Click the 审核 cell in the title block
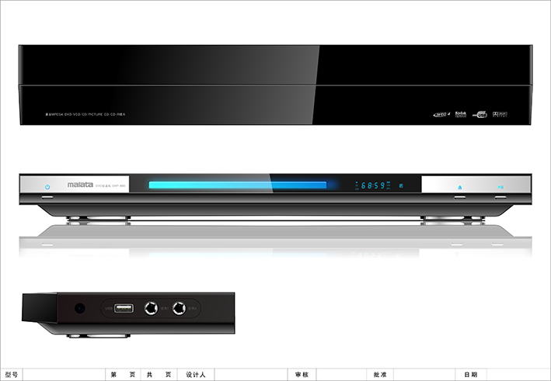The width and height of the screenshot is (551, 381). click(x=302, y=375)
